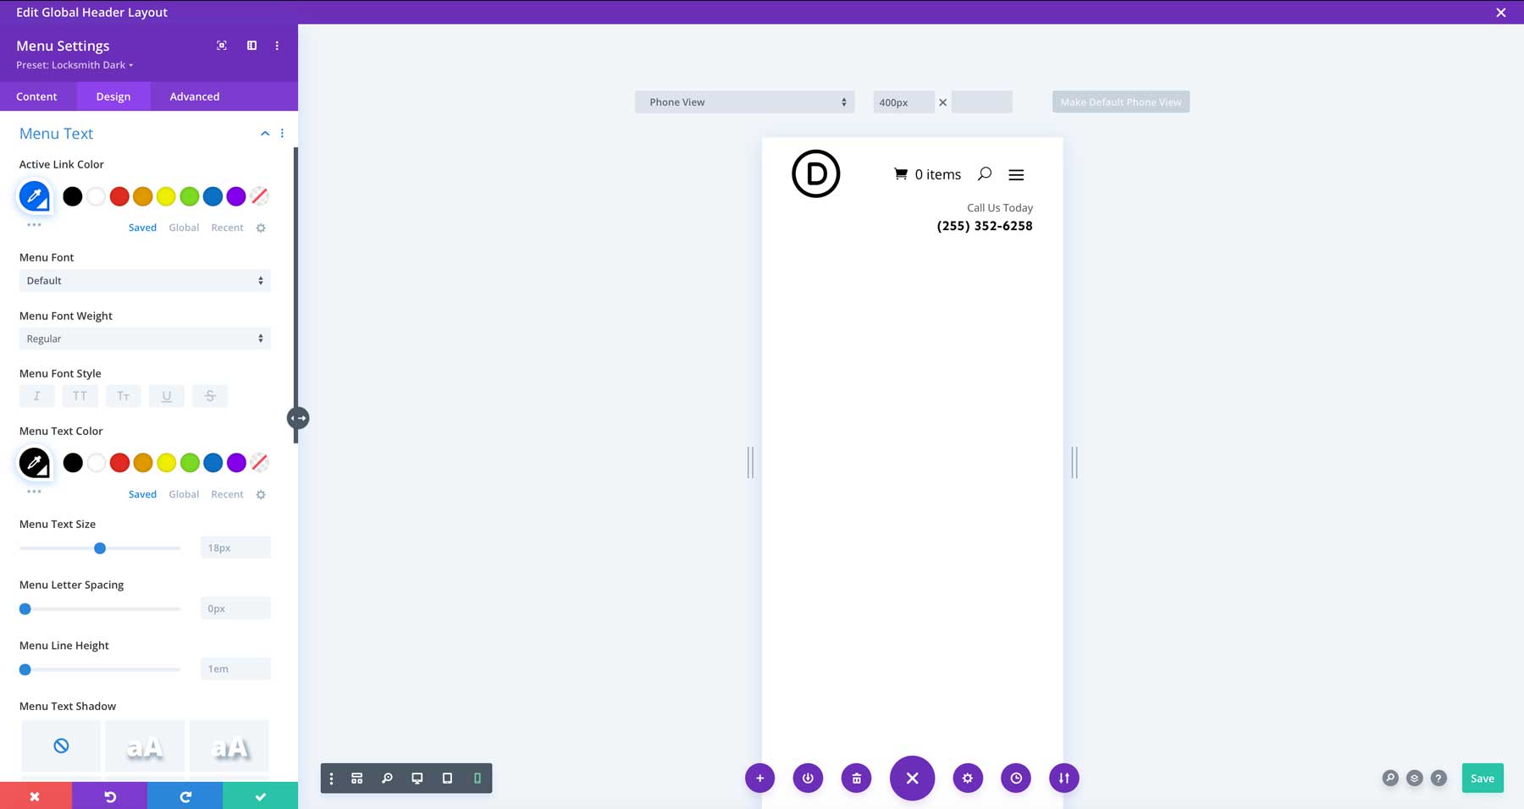This screenshot has height=809, width=1524.
Task: Open the hamburger menu in the preview header
Action: click(x=1015, y=174)
